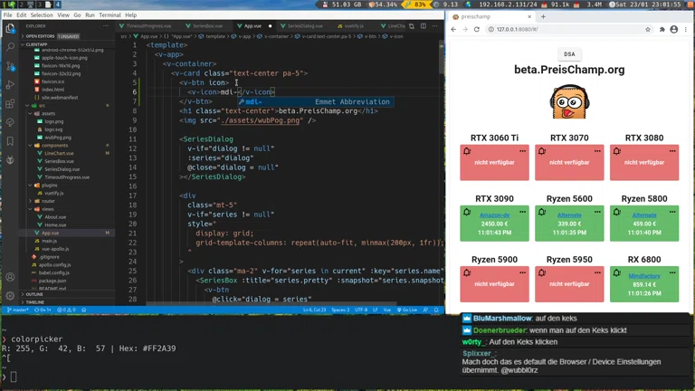Open the Terminal menu
695x391 pixels.
click(x=109, y=15)
